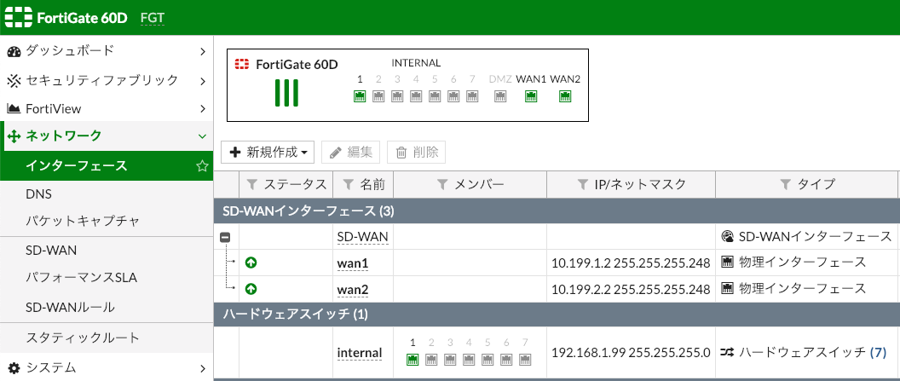Select the SD-WAN interface name in table
Viewport: 900px width, 381px height.
pos(363,236)
